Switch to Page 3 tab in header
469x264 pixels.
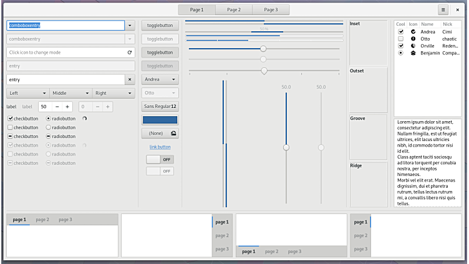coord(271,10)
